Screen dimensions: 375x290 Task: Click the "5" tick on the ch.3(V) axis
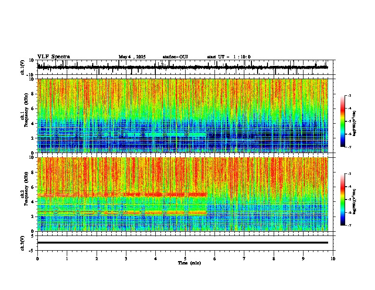[33, 236]
